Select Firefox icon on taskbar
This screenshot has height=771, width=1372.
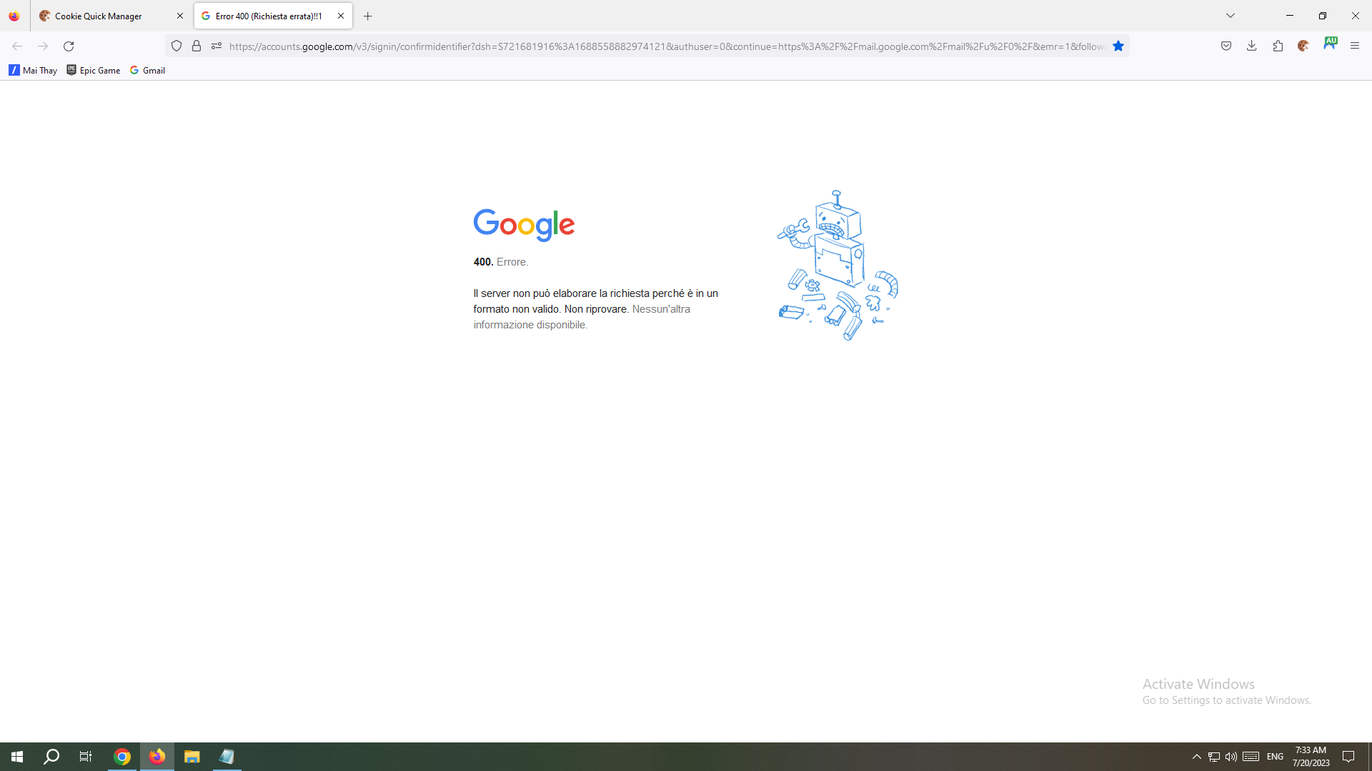point(157,757)
